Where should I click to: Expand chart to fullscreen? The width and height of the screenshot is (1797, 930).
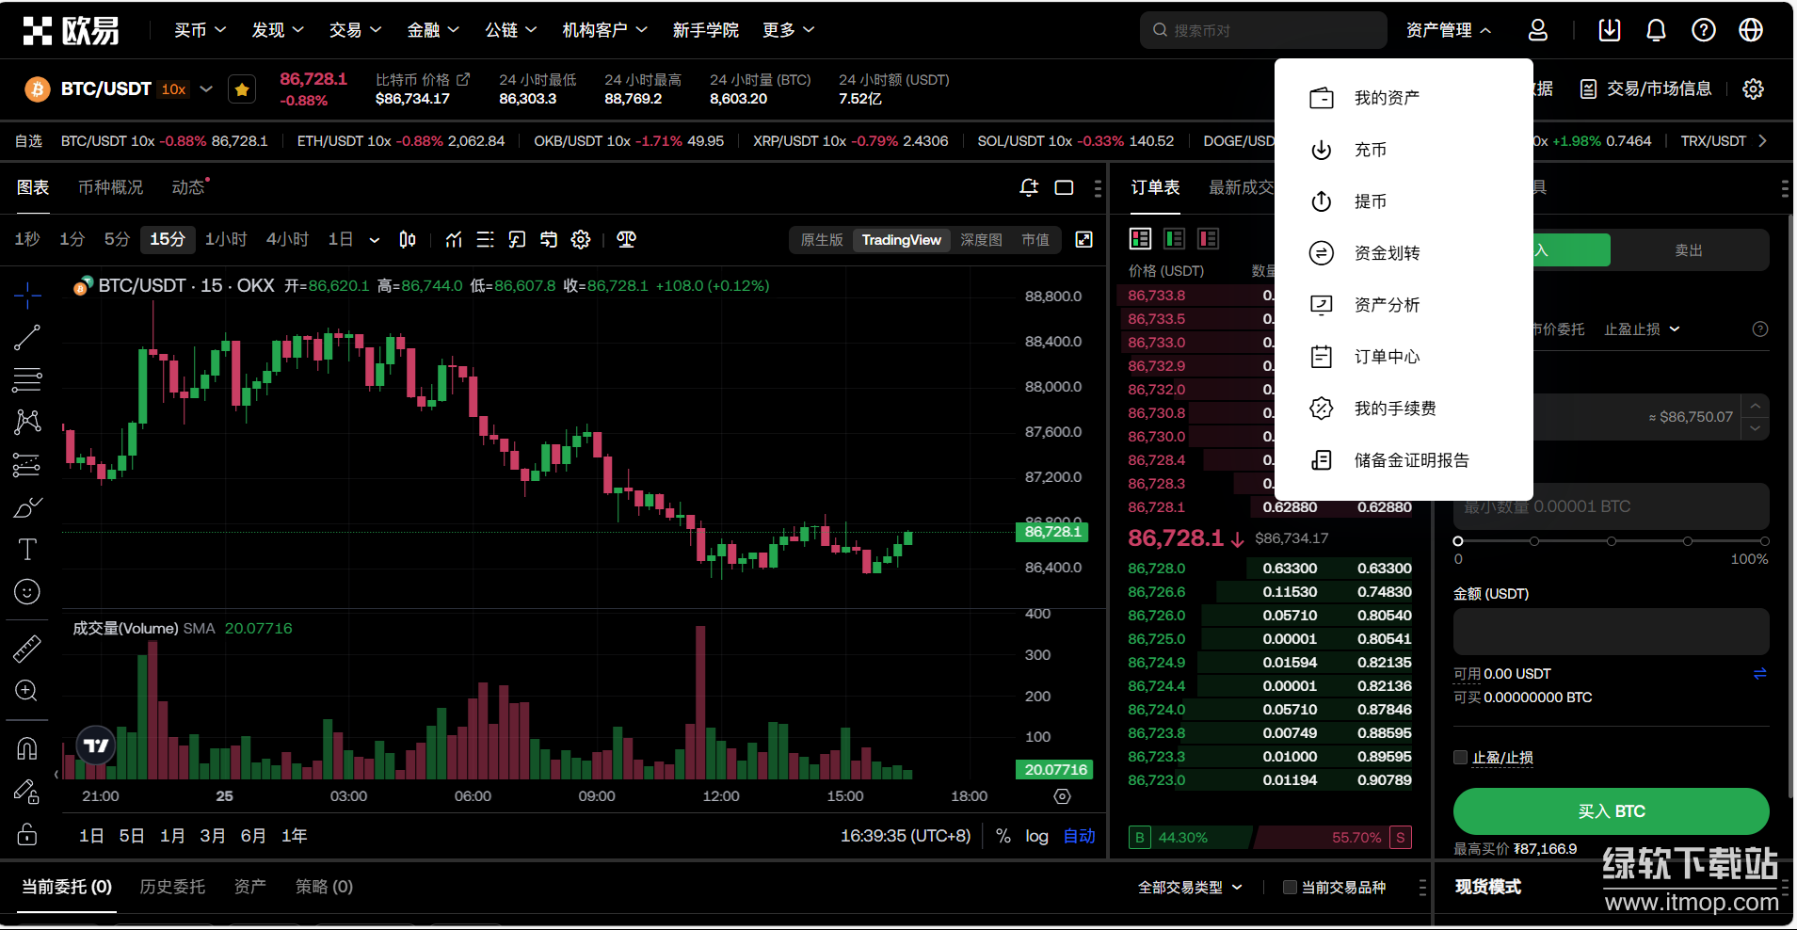(1084, 240)
